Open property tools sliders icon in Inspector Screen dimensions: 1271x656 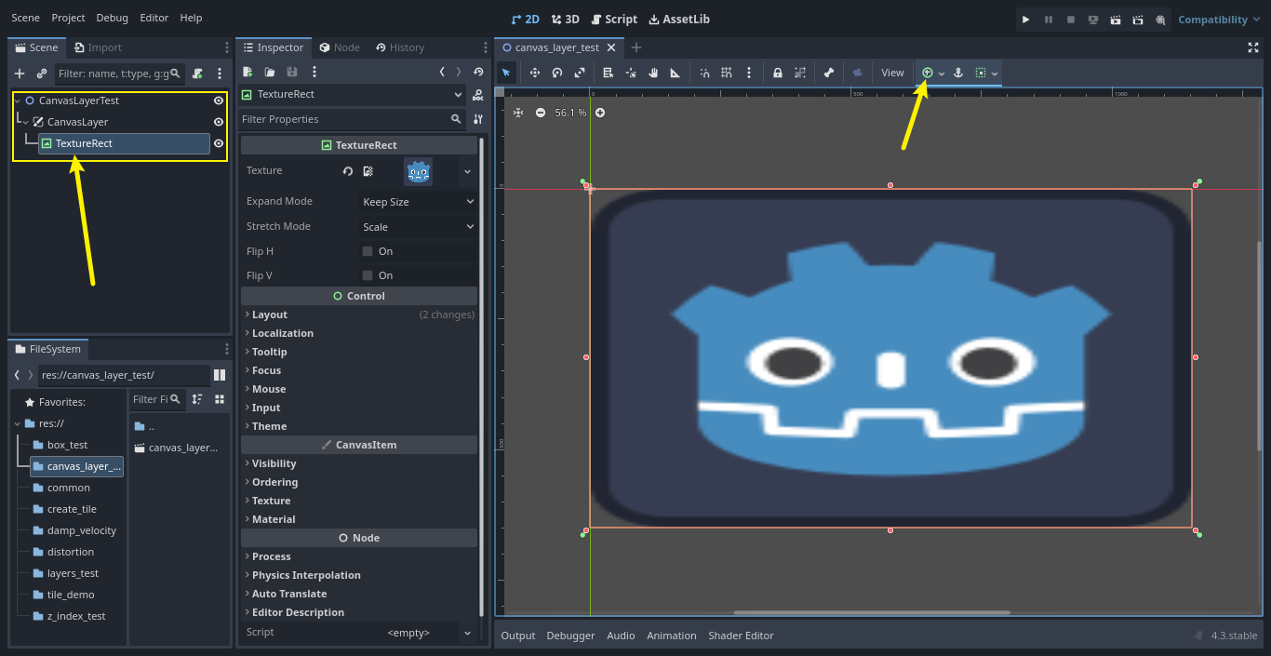coord(478,119)
